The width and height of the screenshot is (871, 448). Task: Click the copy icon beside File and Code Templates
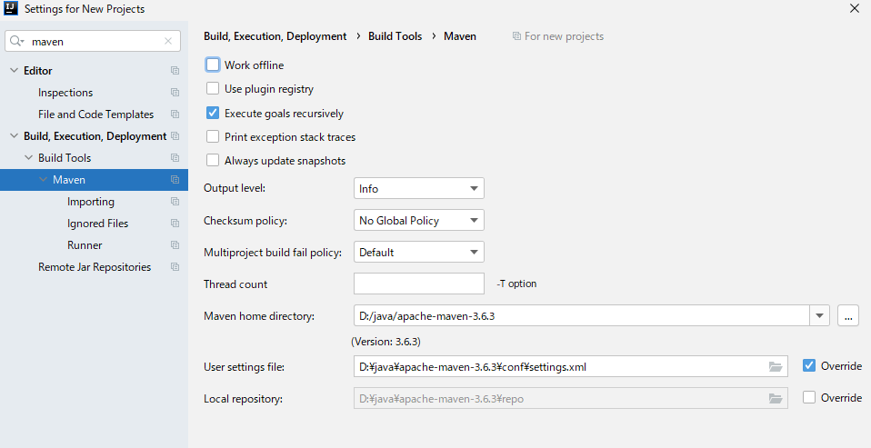(x=175, y=114)
